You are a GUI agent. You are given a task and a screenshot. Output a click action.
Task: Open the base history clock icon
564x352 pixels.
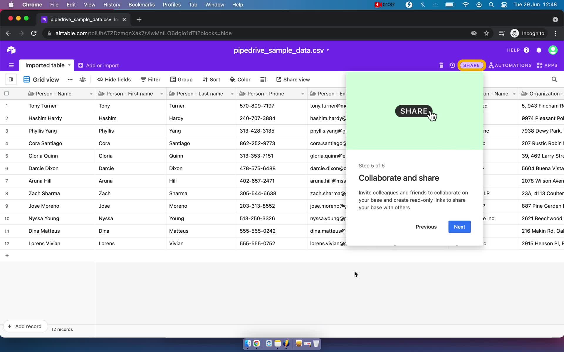pos(452,65)
